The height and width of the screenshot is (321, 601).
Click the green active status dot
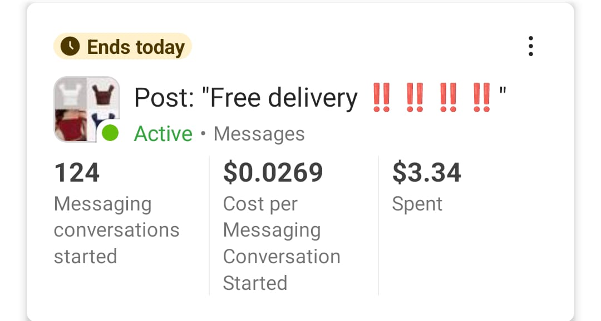[111, 133]
